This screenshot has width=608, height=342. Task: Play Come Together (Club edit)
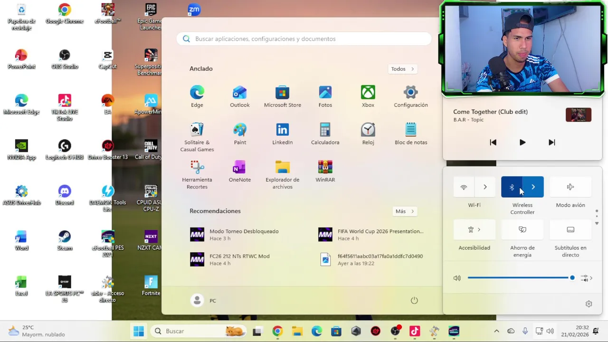(522, 142)
